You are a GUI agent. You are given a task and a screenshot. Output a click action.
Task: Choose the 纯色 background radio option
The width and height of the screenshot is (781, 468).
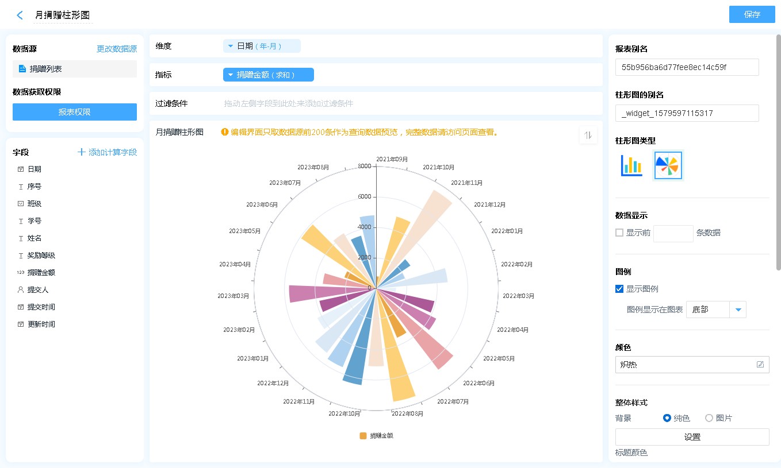667,418
